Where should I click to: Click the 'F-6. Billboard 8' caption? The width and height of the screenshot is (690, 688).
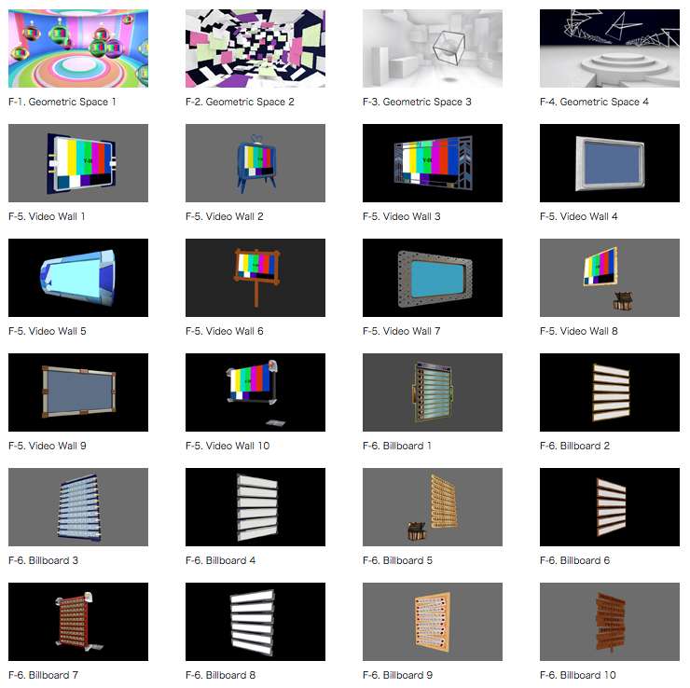(x=220, y=675)
